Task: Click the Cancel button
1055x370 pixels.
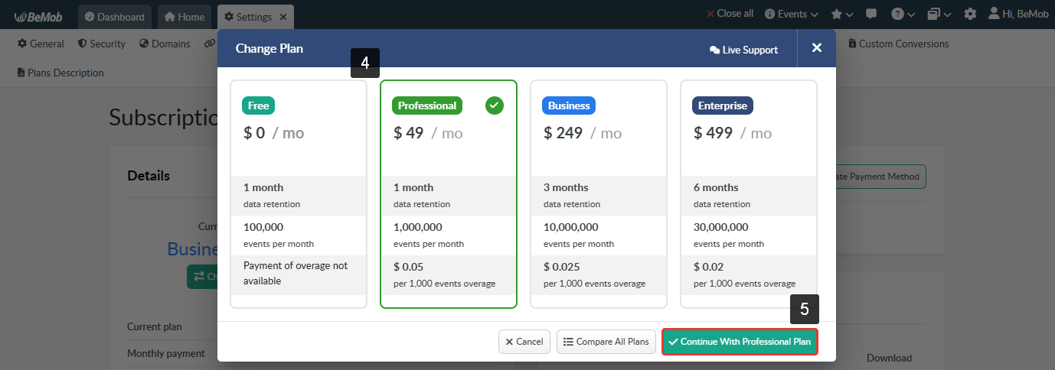Action: [x=524, y=342]
